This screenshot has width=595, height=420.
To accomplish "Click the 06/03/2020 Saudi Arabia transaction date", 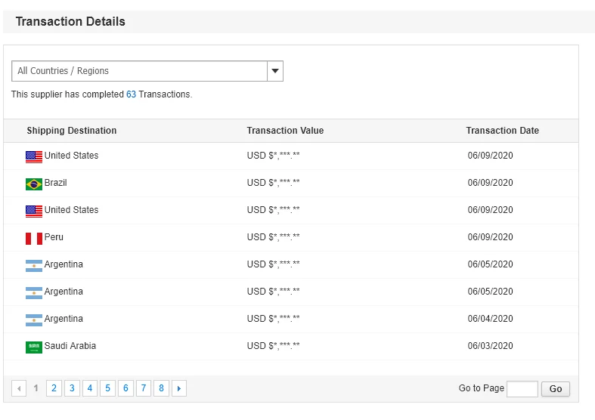I will [490, 346].
